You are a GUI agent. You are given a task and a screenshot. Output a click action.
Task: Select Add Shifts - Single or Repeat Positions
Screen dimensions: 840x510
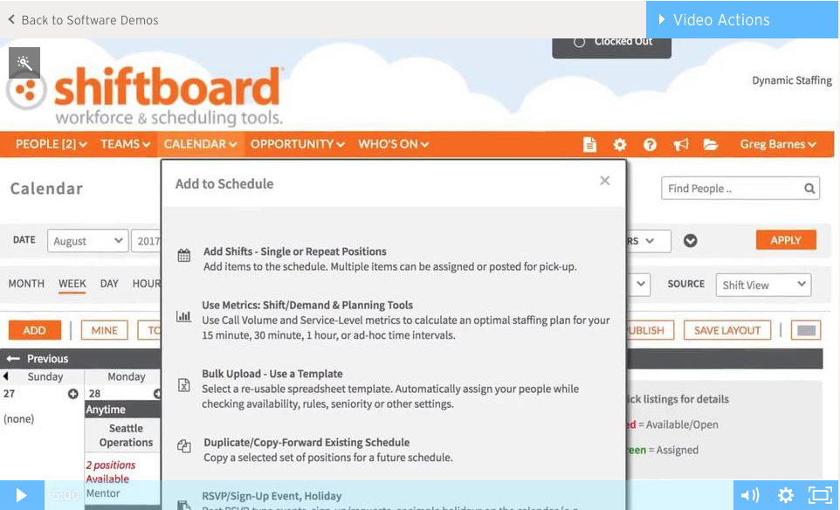tap(294, 252)
